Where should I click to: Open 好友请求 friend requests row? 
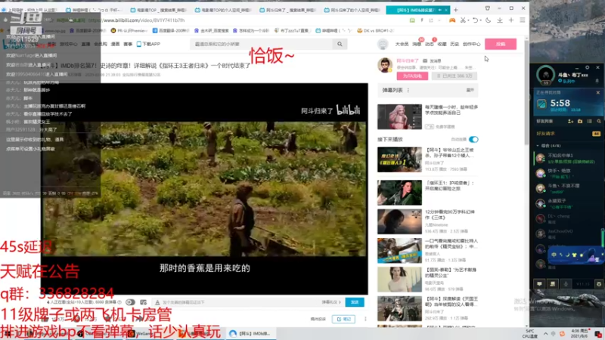point(568,134)
